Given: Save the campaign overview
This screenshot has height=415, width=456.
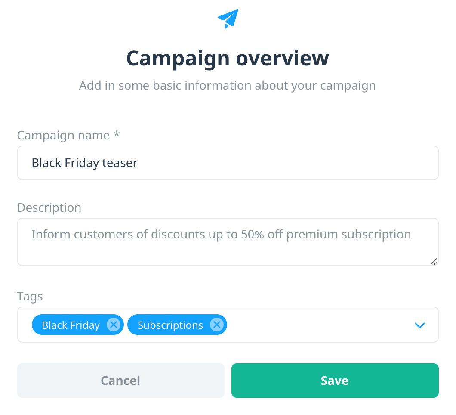Looking at the screenshot, I should point(335,381).
